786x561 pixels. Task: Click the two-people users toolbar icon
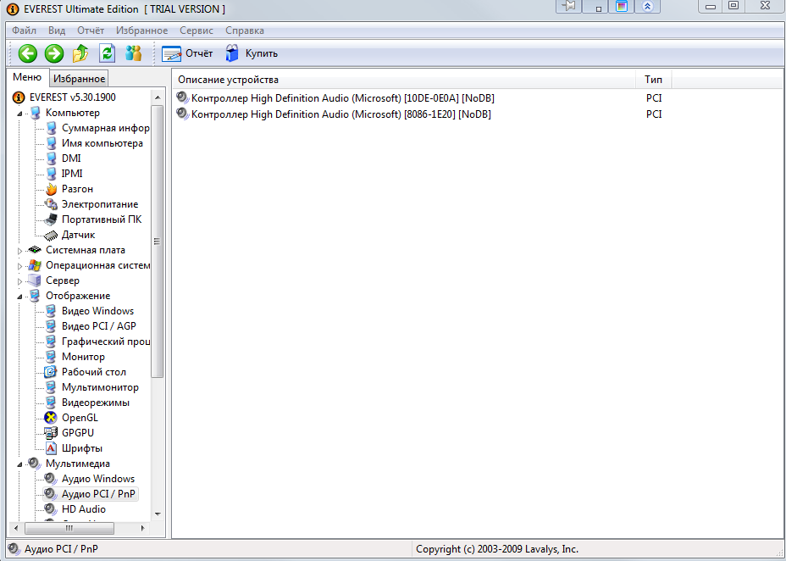133,53
